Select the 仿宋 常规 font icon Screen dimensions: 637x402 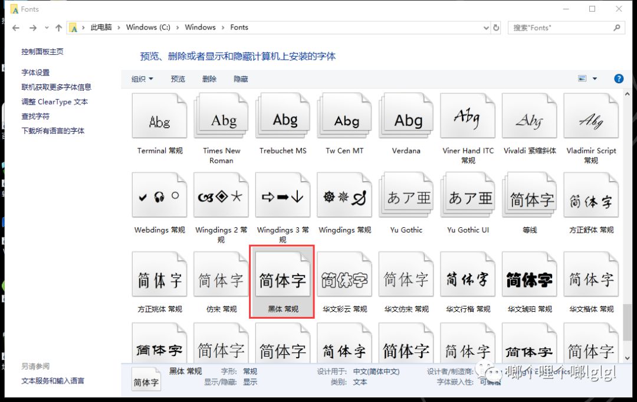click(221, 274)
